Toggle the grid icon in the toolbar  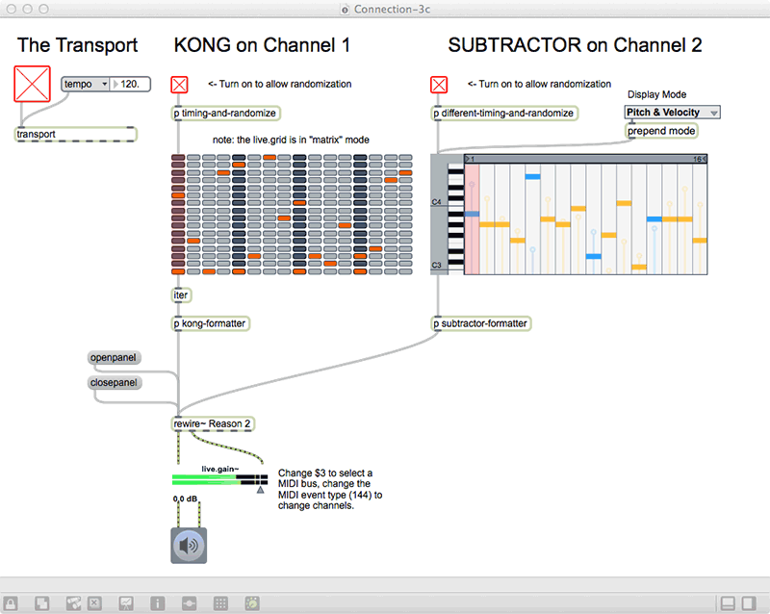pyautogui.click(x=220, y=603)
